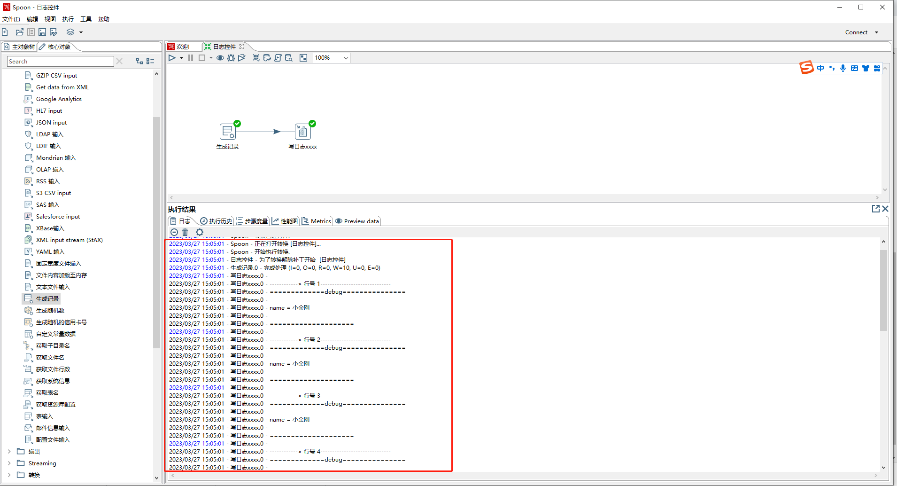Viewport: 897px width, 486px height.
Task: Toggle the pause transformation button
Action: click(x=191, y=58)
